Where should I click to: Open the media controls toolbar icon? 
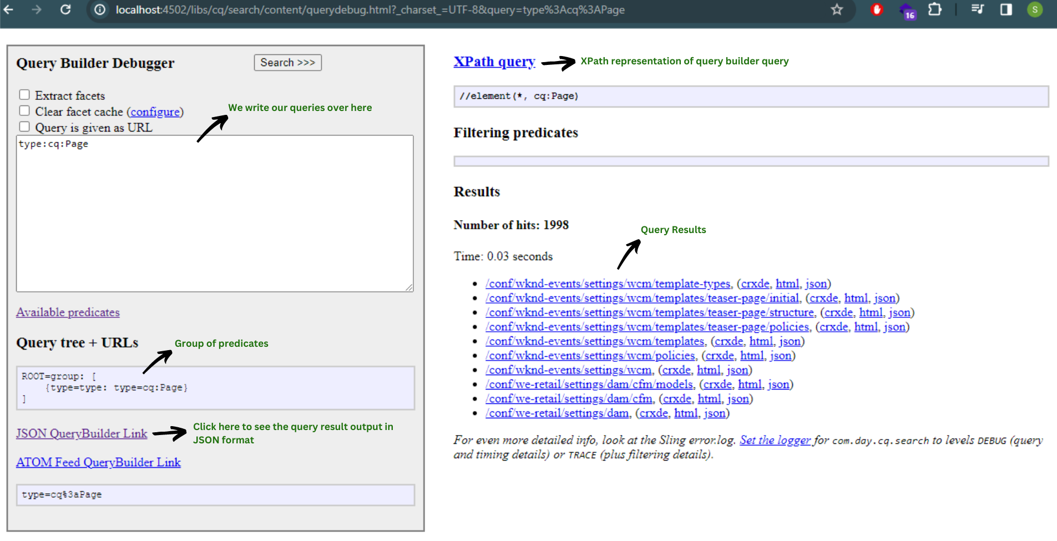977,9
